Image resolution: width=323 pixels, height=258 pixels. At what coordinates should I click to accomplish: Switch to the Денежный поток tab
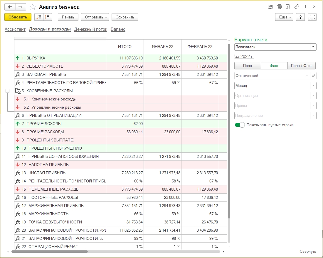pyautogui.click(x=91, y=29)
